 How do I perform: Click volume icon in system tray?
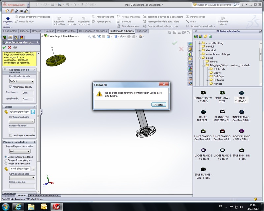[241, 207]
